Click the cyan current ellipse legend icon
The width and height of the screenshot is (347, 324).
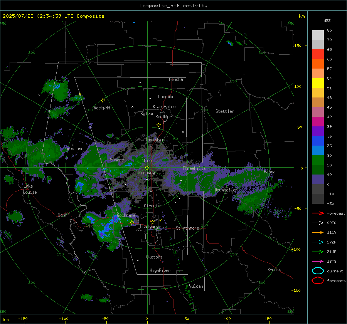pos(318,271)
